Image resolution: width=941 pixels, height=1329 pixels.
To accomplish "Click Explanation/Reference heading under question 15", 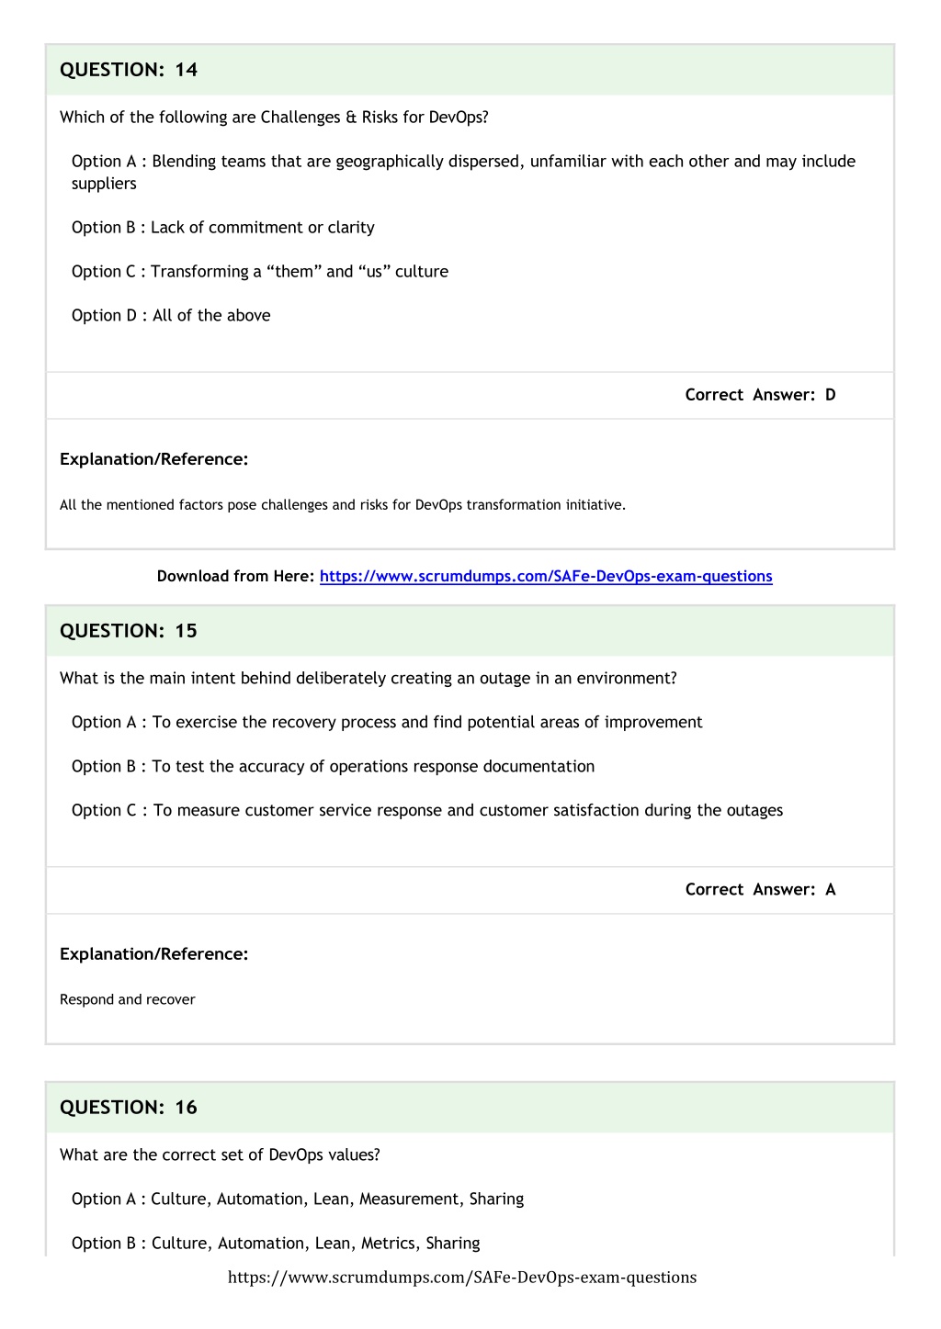I will [x=154, y=954].
